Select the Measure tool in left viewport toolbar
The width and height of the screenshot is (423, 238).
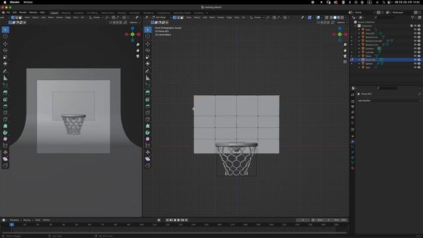tap(5, 78)
